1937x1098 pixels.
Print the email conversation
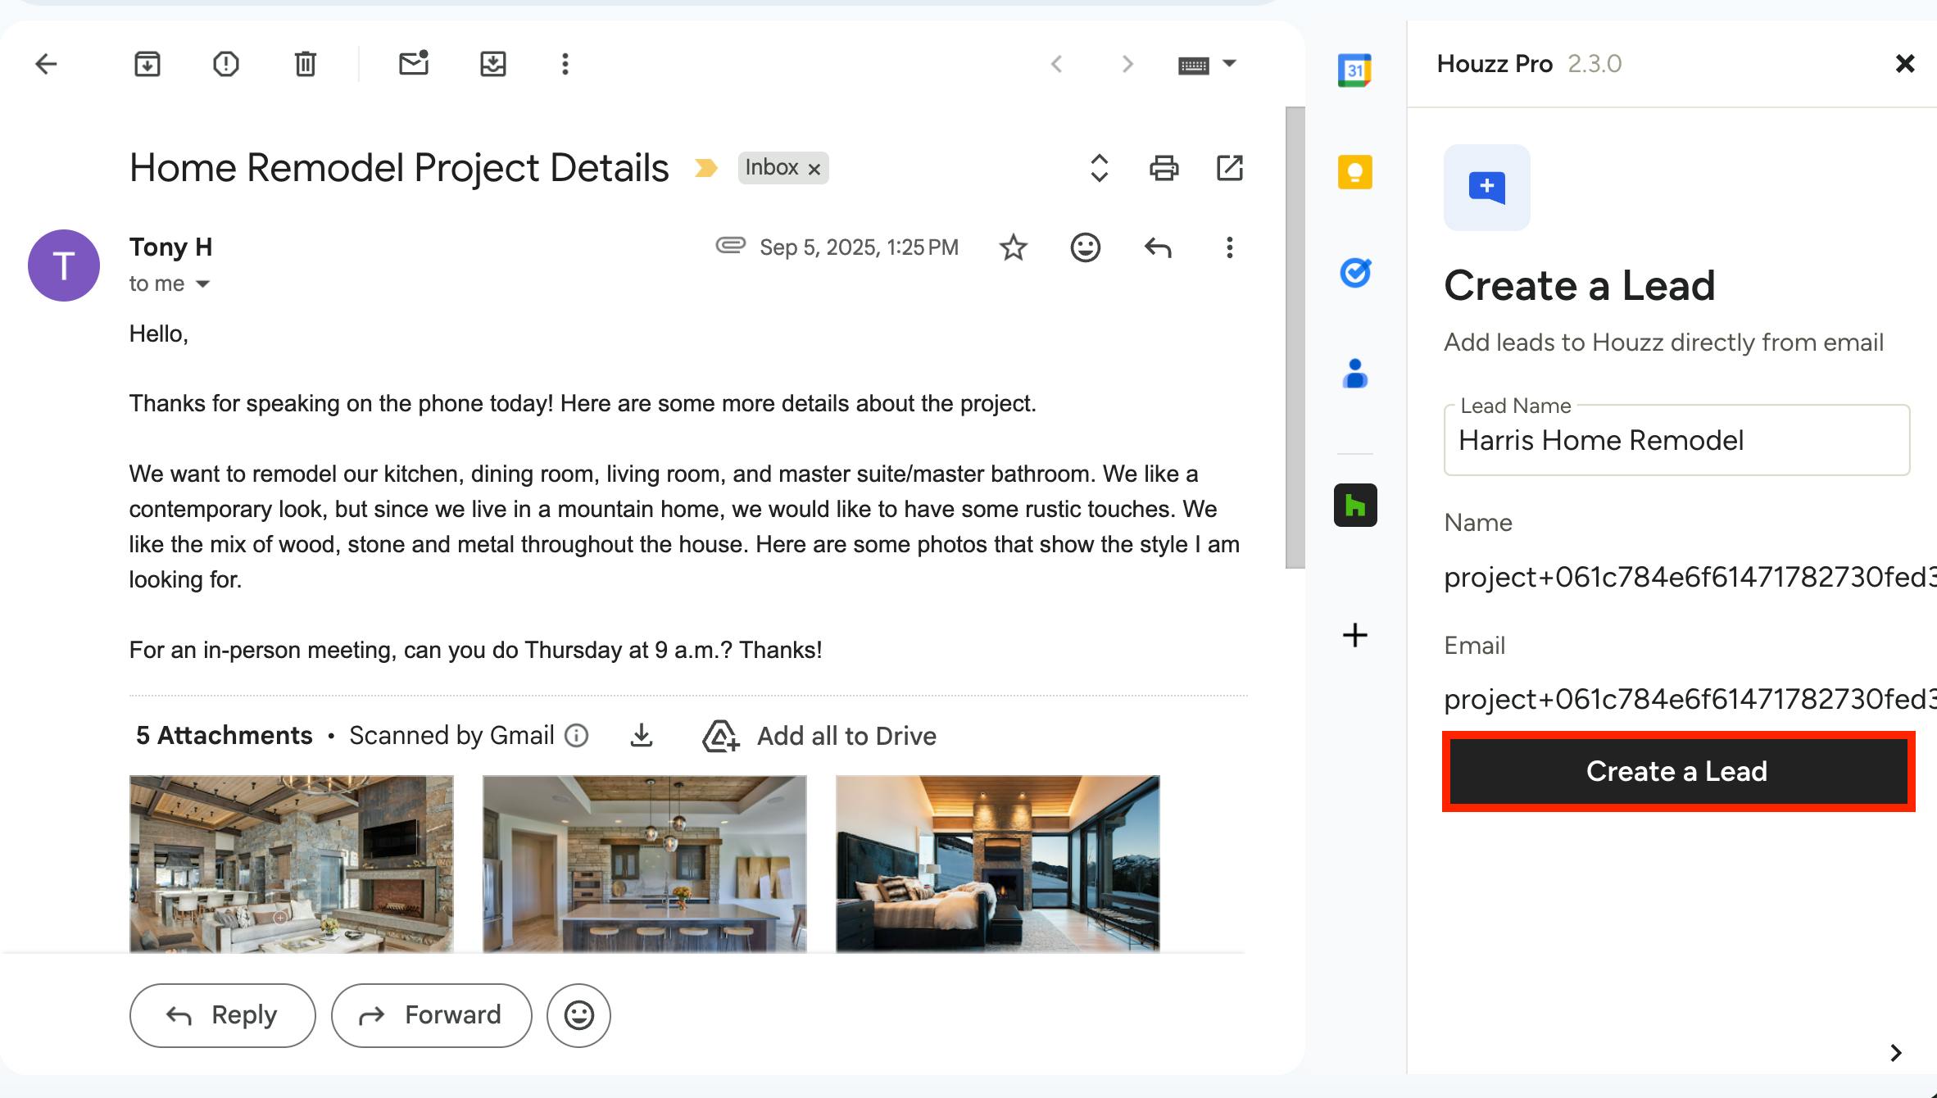[1164, 168]
